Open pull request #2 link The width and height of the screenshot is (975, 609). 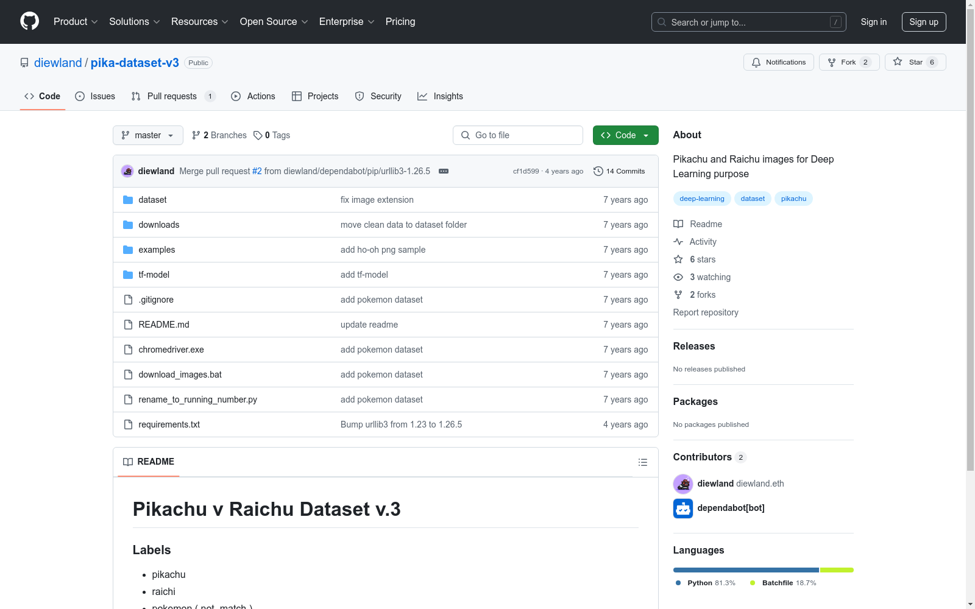pyautogui.click(x=257, y=171)
